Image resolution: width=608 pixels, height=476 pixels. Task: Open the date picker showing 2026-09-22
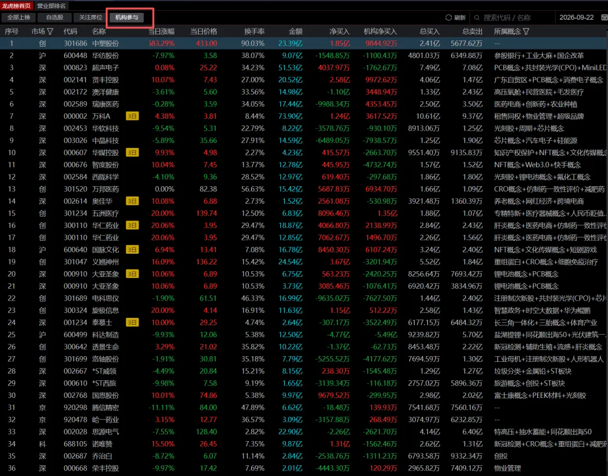coord(576,17)
